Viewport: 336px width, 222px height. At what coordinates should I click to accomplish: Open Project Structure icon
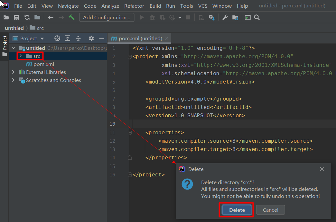pyautogui.click(x=235, y=18)
